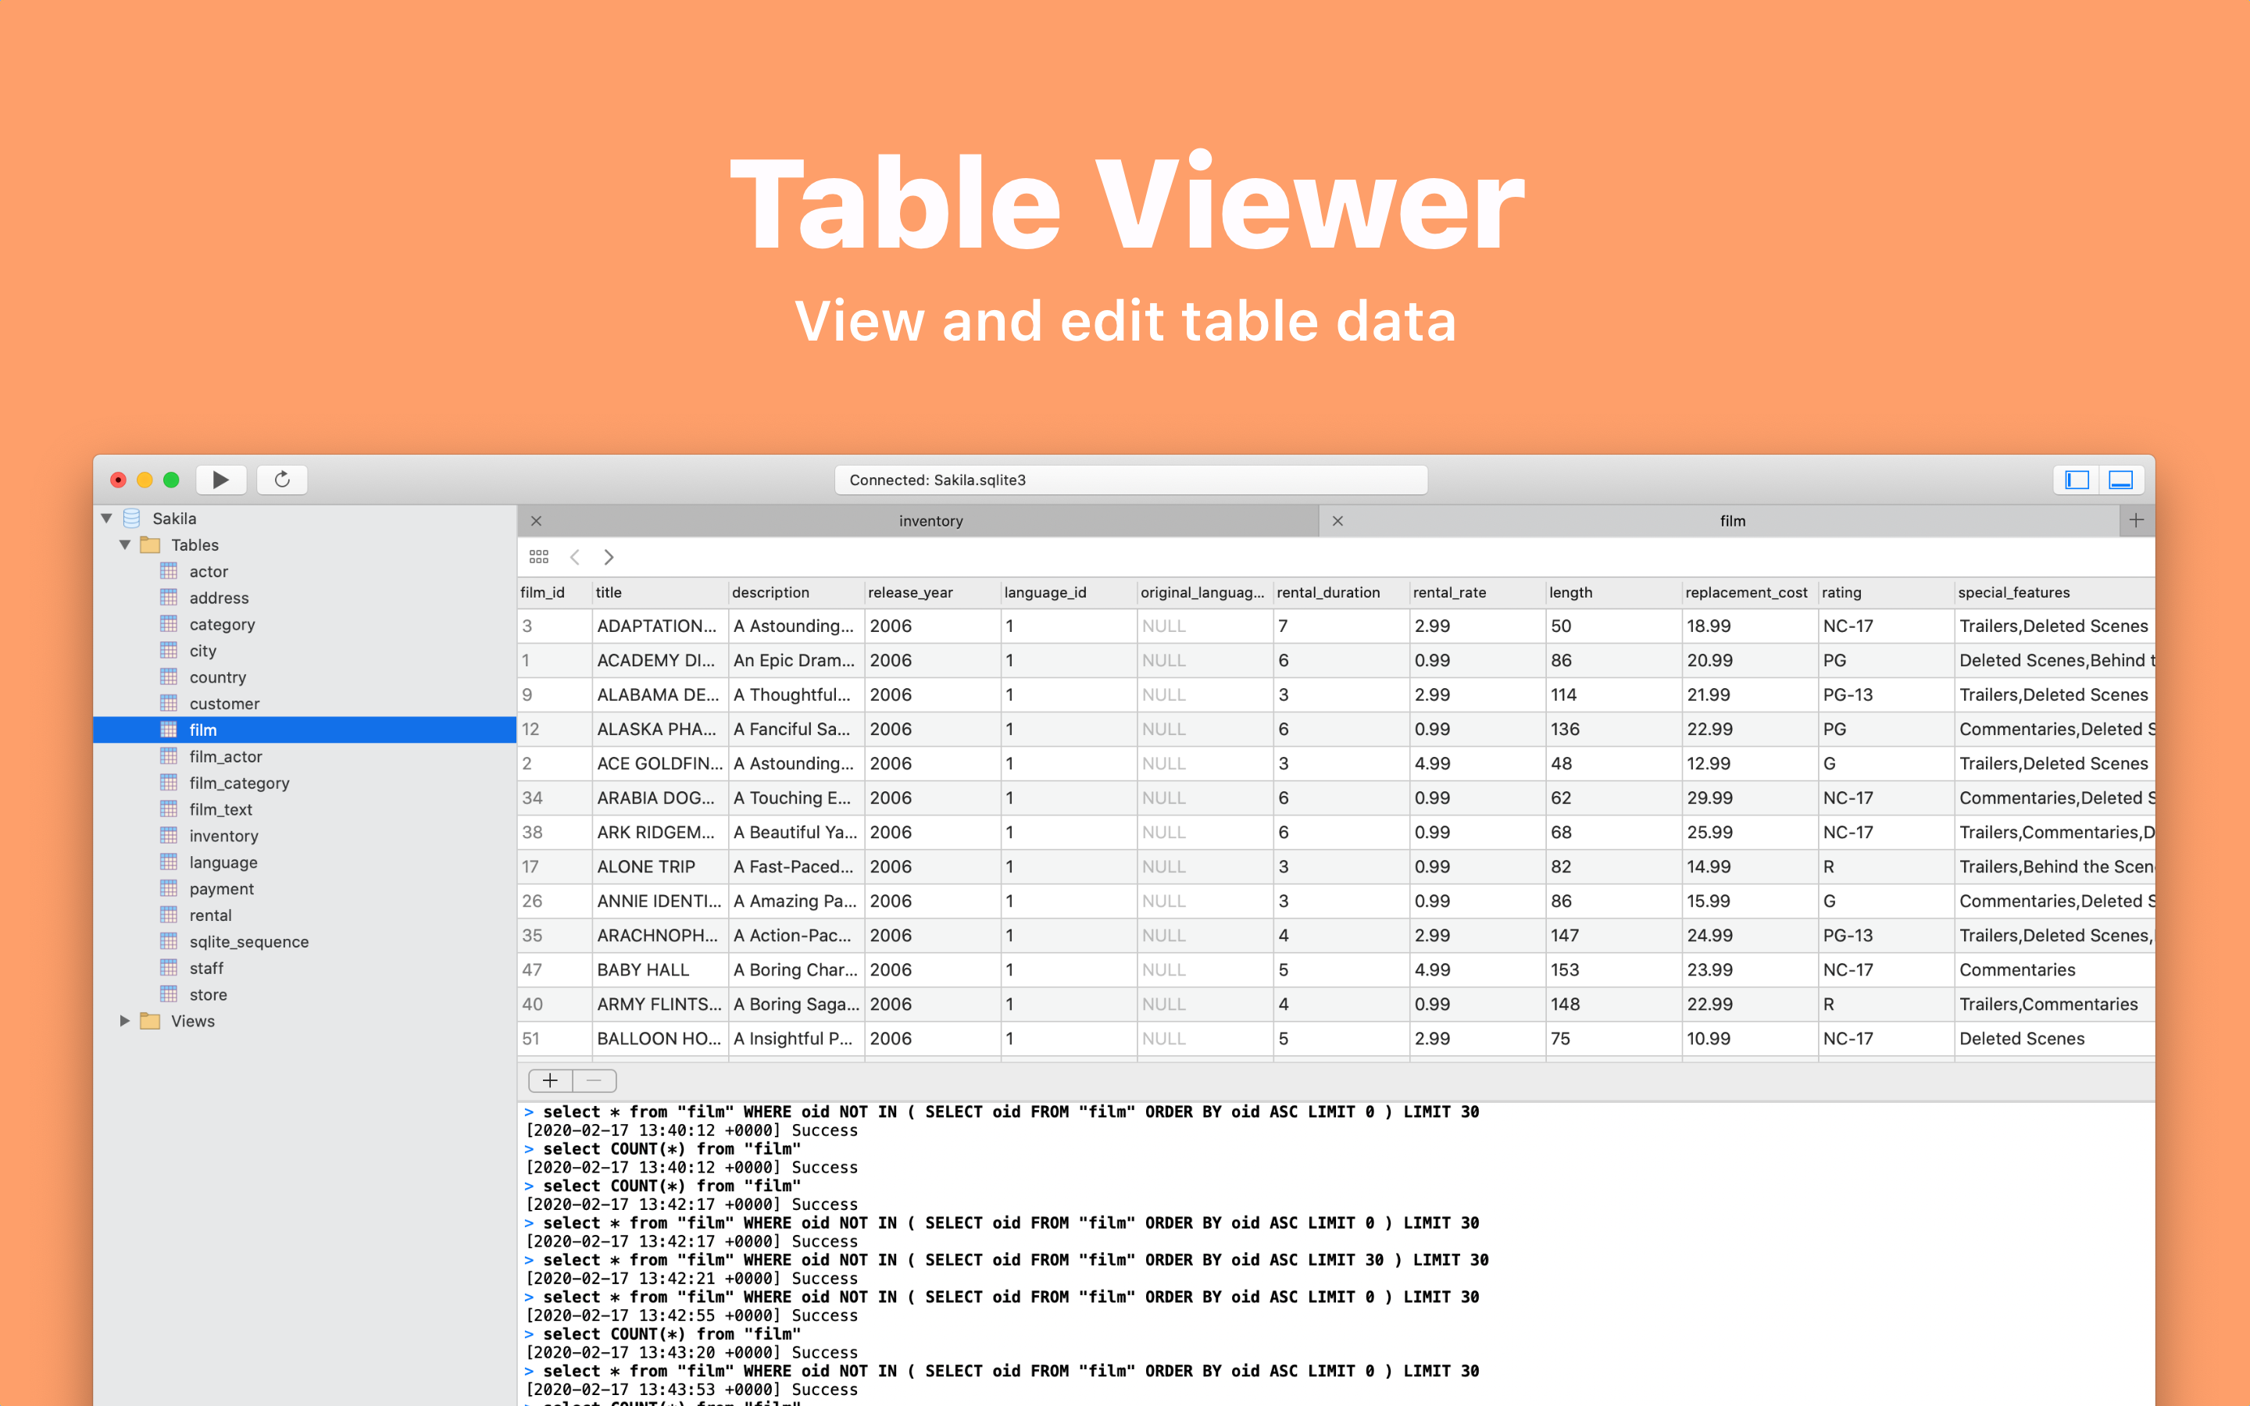
Task: Select the customer table in sidebar
Action: pos(224,704)
